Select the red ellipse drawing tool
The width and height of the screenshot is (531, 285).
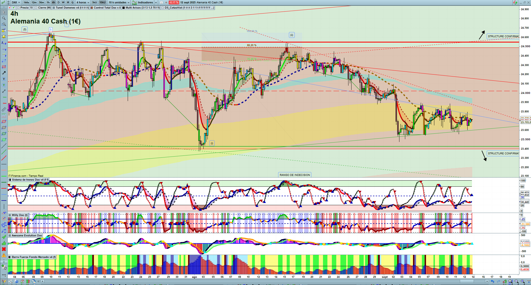tap(4, 122)
